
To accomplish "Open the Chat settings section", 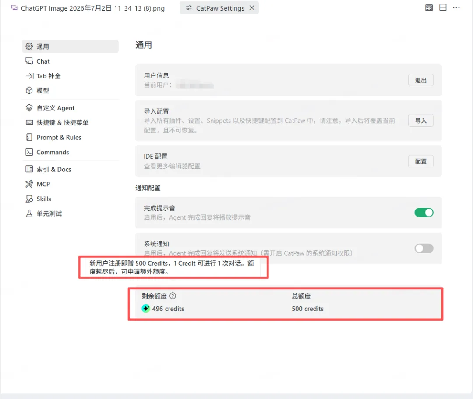I will click(x=70, y=61).
